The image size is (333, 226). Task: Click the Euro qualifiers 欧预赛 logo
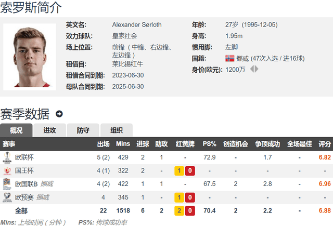click(x=7, y=197)
